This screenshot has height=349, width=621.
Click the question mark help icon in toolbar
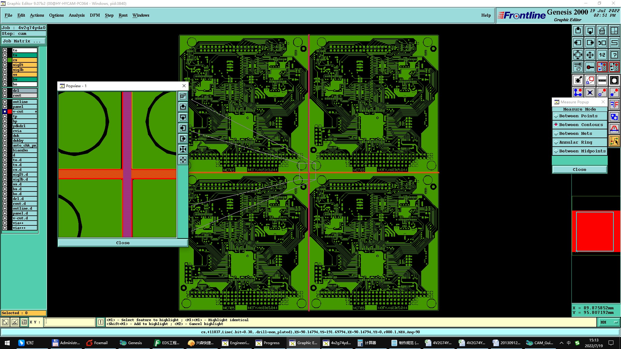click(x=614, y=55)
